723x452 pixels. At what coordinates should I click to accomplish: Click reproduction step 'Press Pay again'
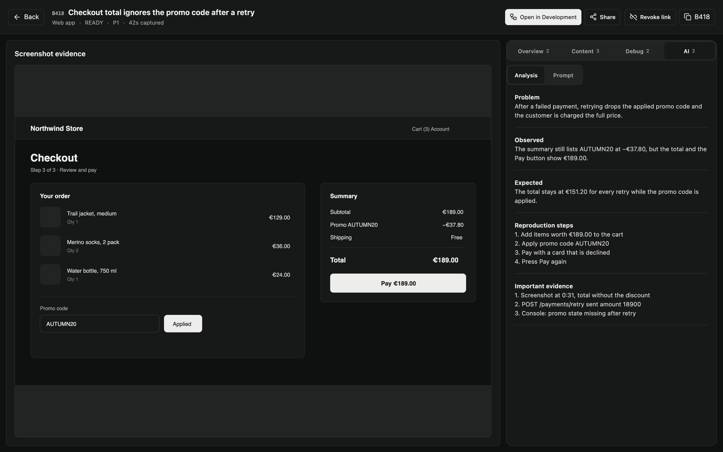point(540,262)
